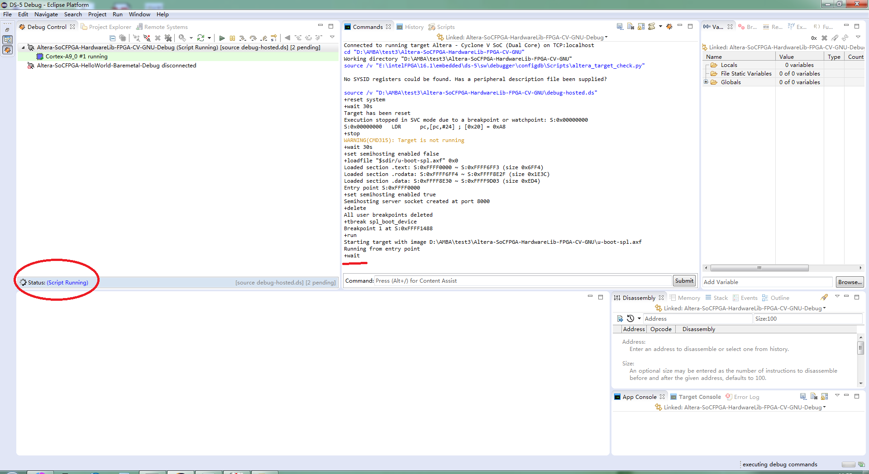Open the Disassembly Linked connection dropdown
The width and height of the screenshot is (869, 474).
point(824,308)
